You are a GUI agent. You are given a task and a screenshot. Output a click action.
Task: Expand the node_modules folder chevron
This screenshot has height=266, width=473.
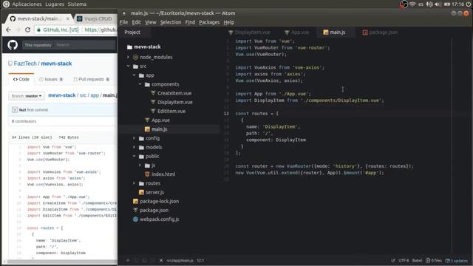128,57
